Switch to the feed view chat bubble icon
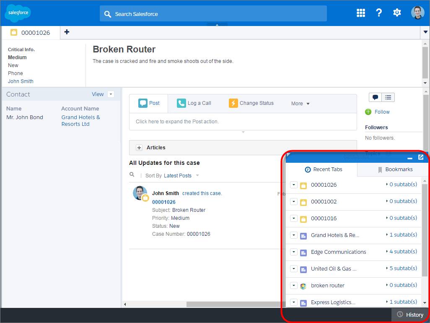 point(375,97)
